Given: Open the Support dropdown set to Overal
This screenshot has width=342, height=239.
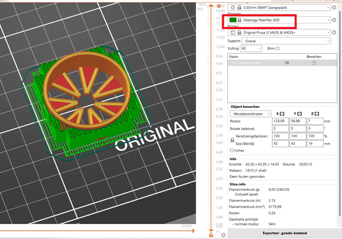Looking at the screenshot, I should tap(286, 41).
